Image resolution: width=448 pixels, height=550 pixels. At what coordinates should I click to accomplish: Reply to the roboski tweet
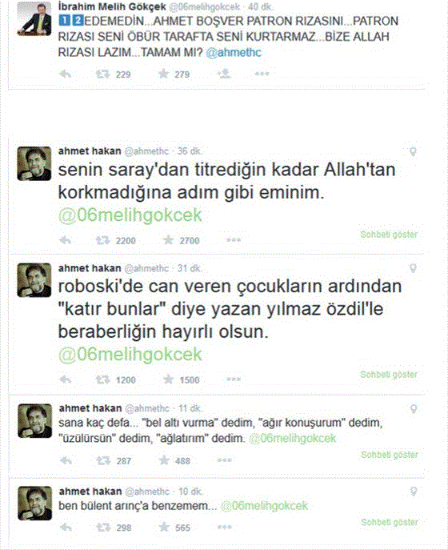[66, 379]
